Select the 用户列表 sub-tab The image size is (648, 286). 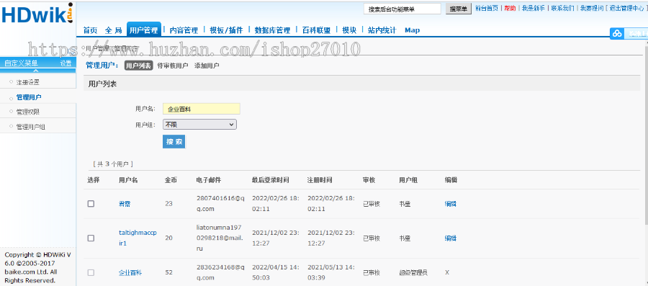coord(138,66)
